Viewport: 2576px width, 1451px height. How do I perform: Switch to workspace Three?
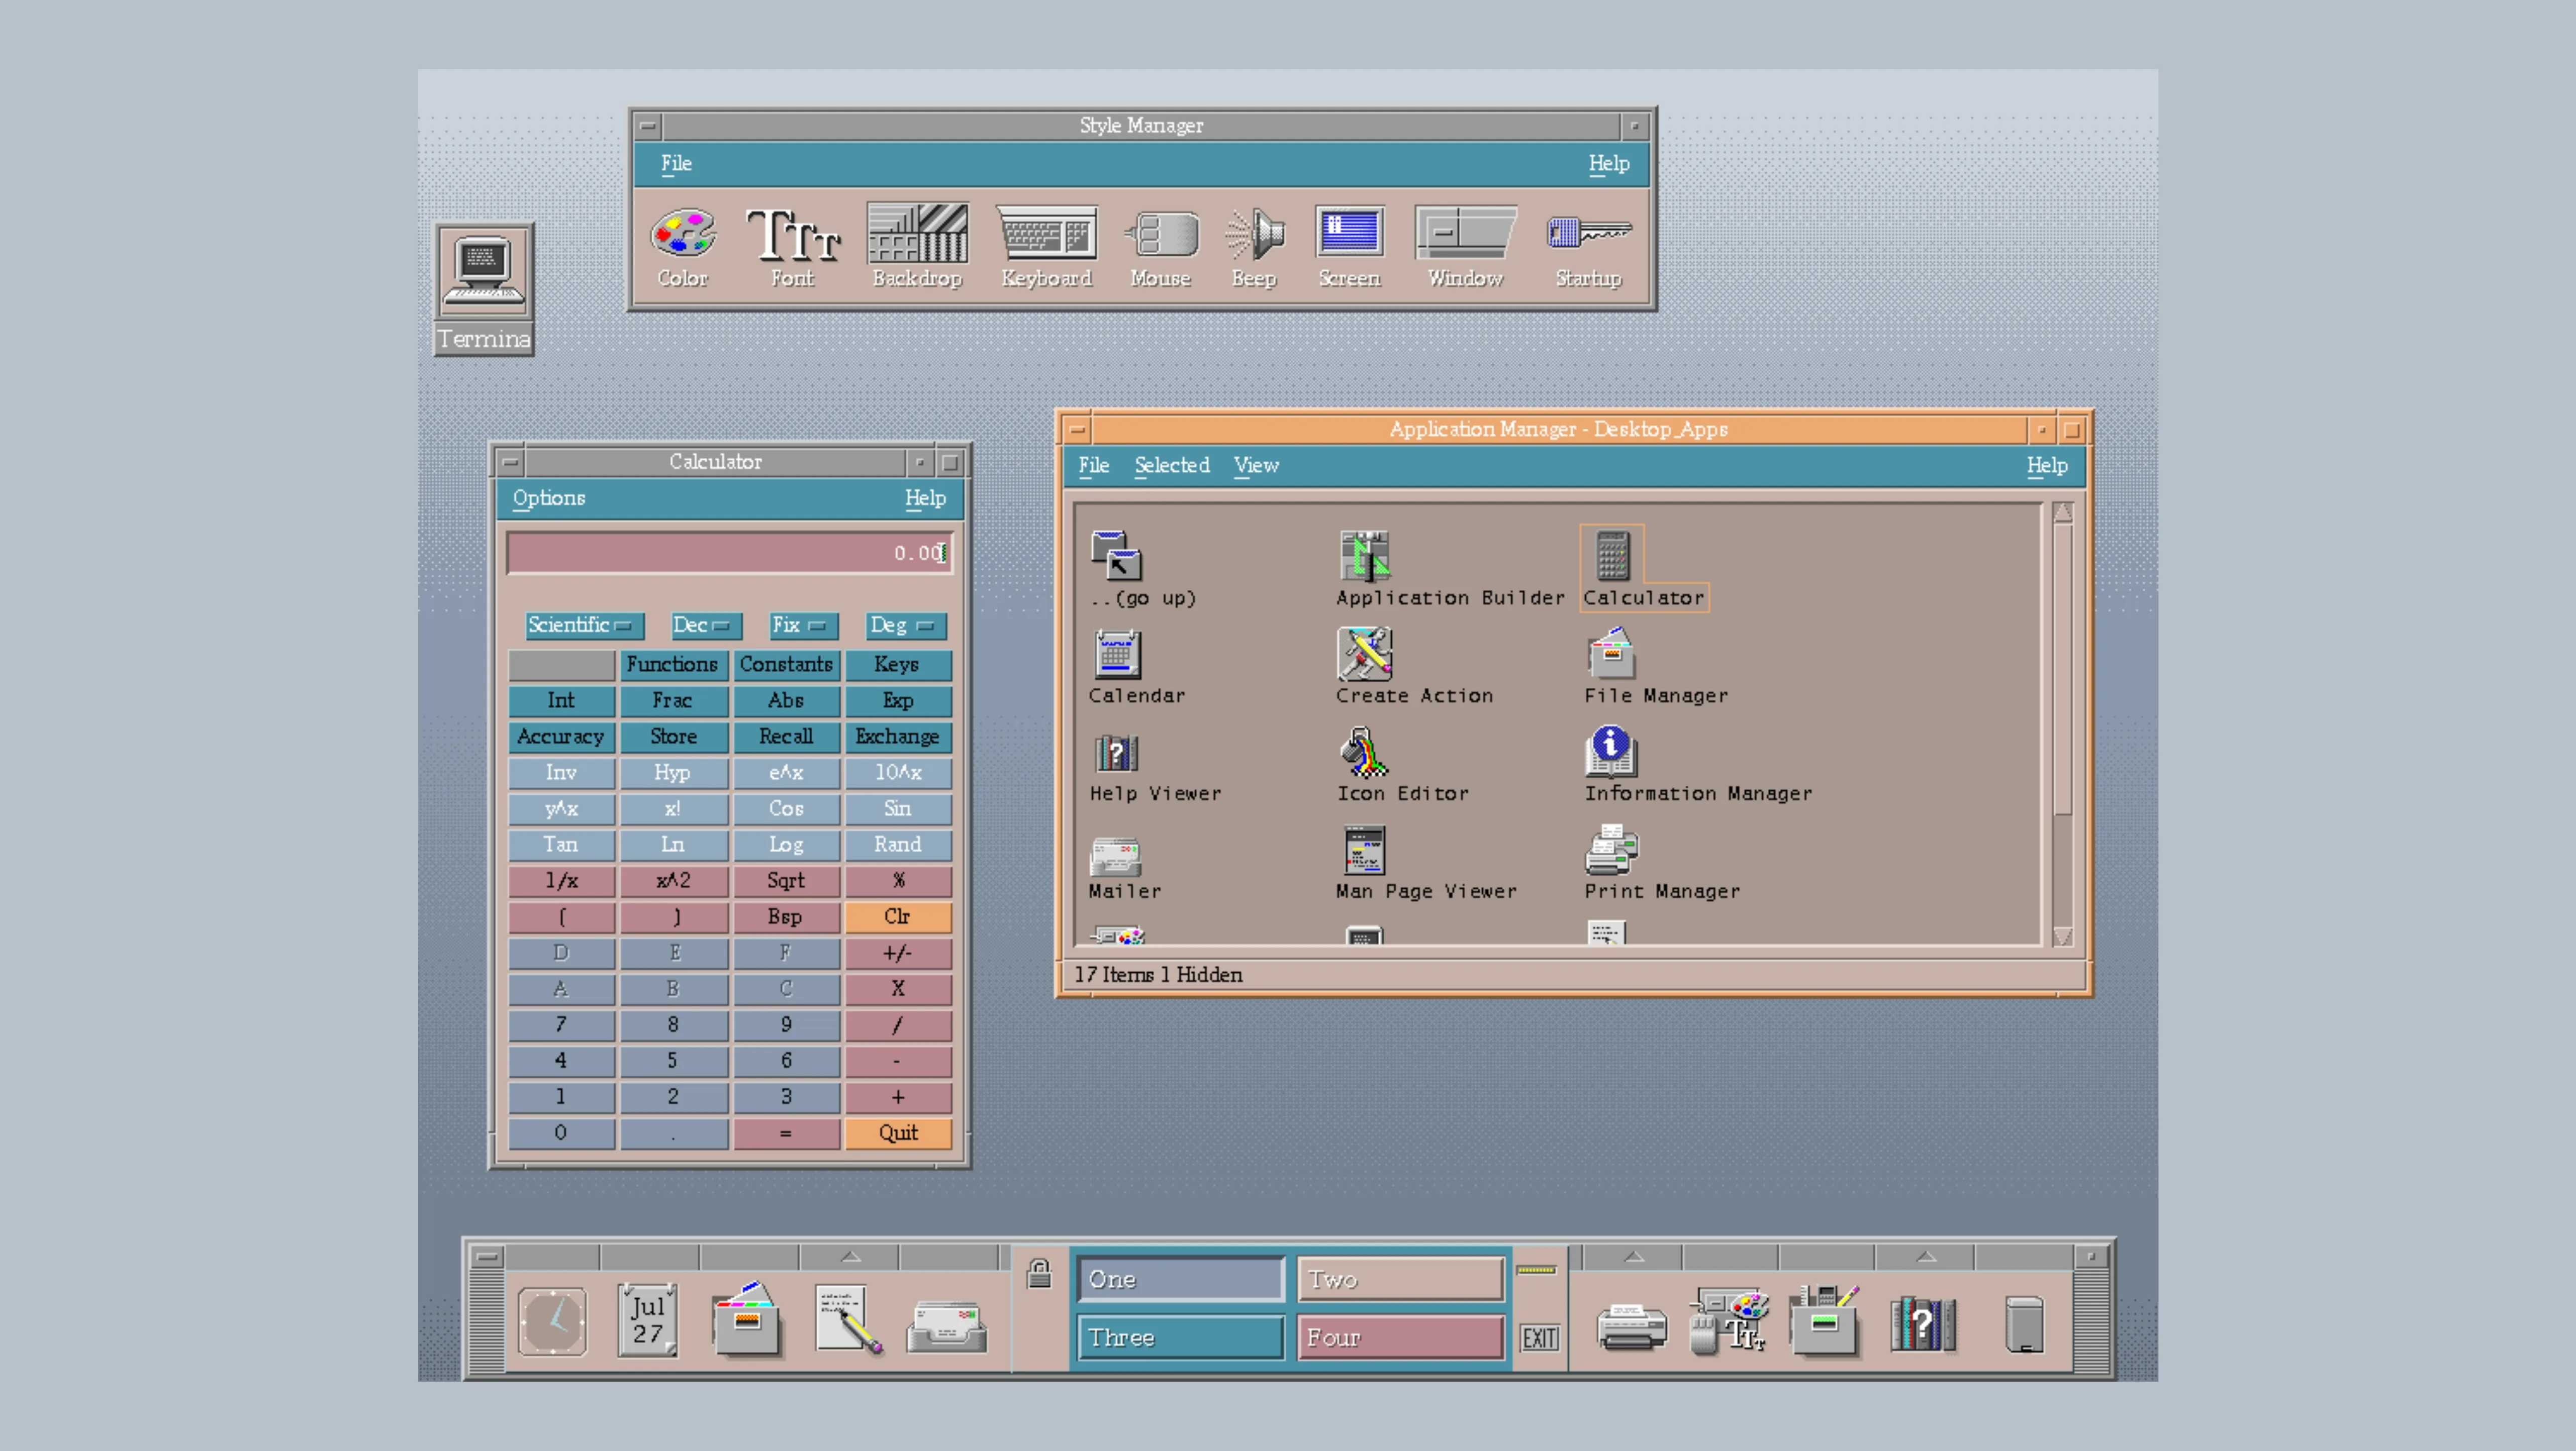click(1180, 1337)
